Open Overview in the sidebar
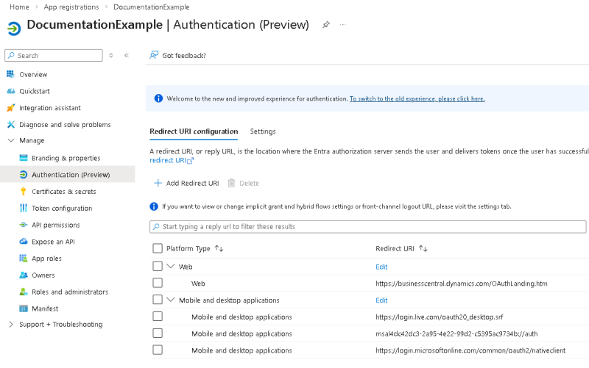The height and width of the screenshot is (368, 589). (33, 74)
